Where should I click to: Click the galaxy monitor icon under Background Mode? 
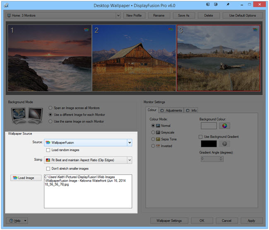pyautogui.click(x=35, y=115)
